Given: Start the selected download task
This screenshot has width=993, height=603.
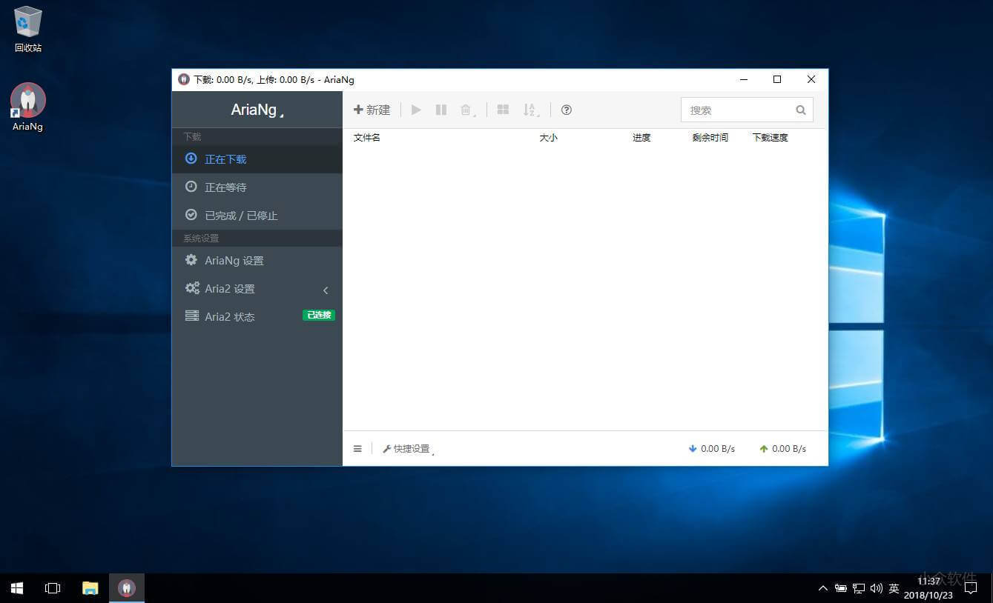Looking at the screenshot, I should point(415,110).
